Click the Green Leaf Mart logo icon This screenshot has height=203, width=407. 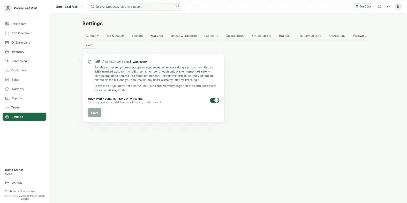[x=8, y=8]
